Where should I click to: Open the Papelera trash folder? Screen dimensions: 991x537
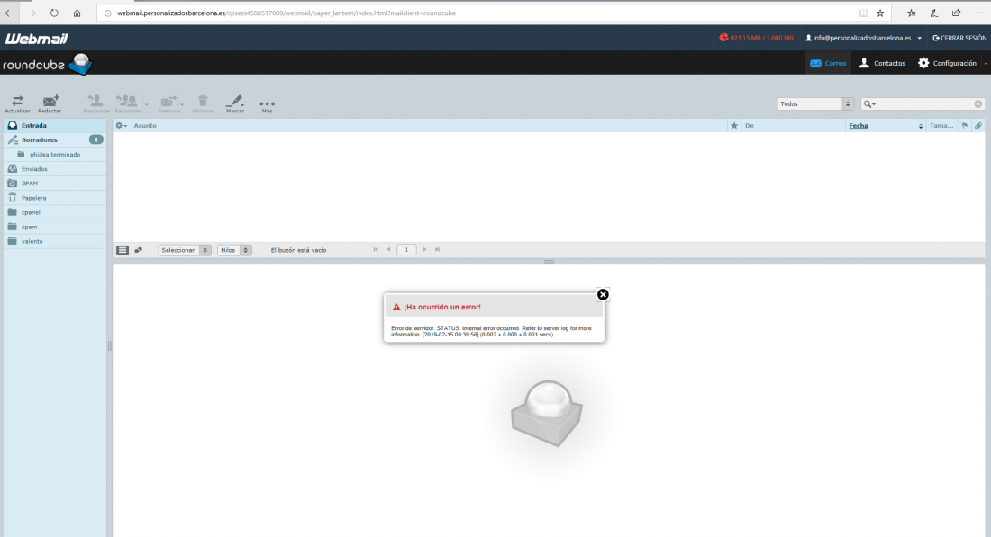54,198
